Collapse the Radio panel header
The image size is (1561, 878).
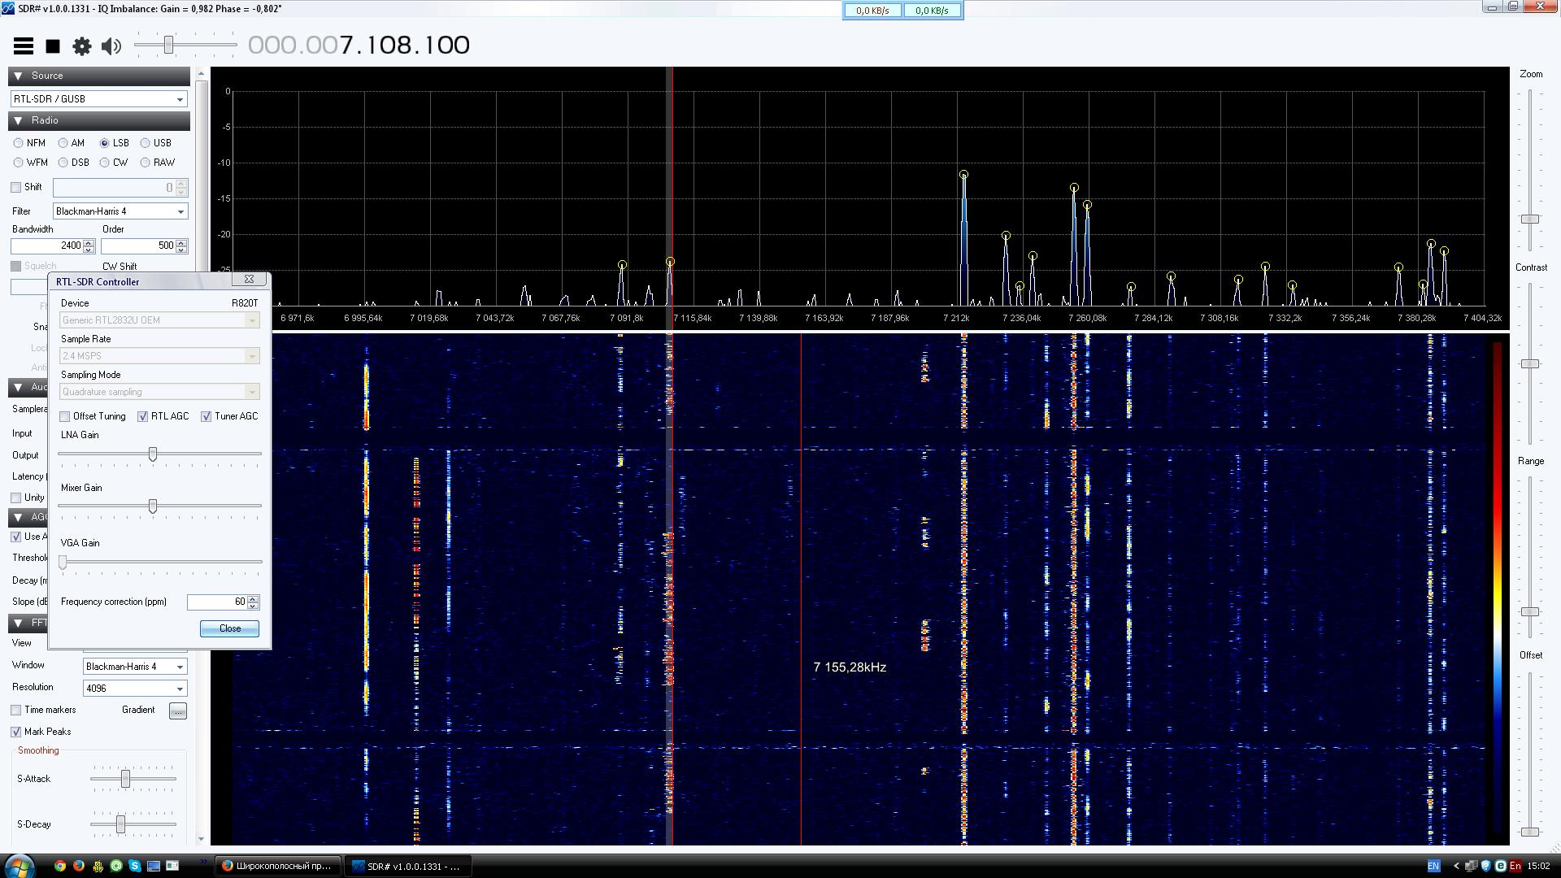[99, 120]
